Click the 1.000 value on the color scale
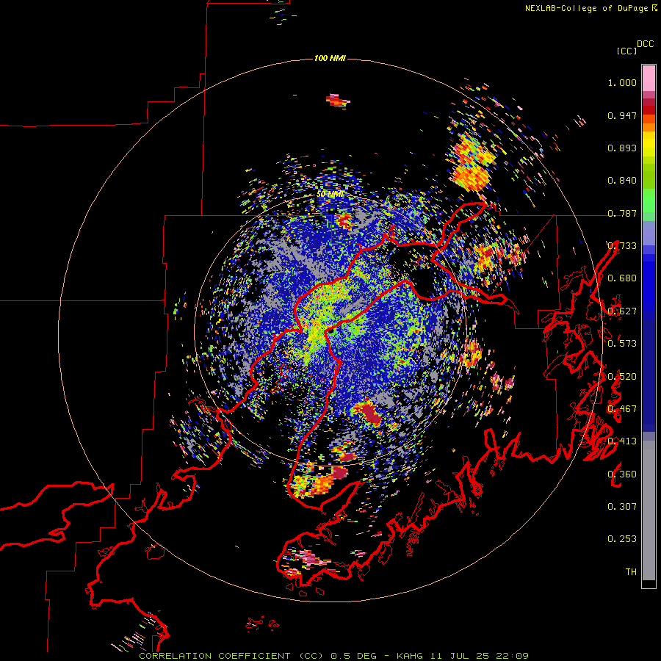The image size is (661, 661). coord(622,82)
